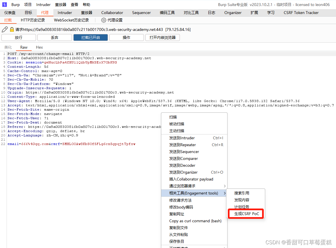Open the 扩展 tab
The width and height of the screenshot is (336, 248).
click(254, 13)
